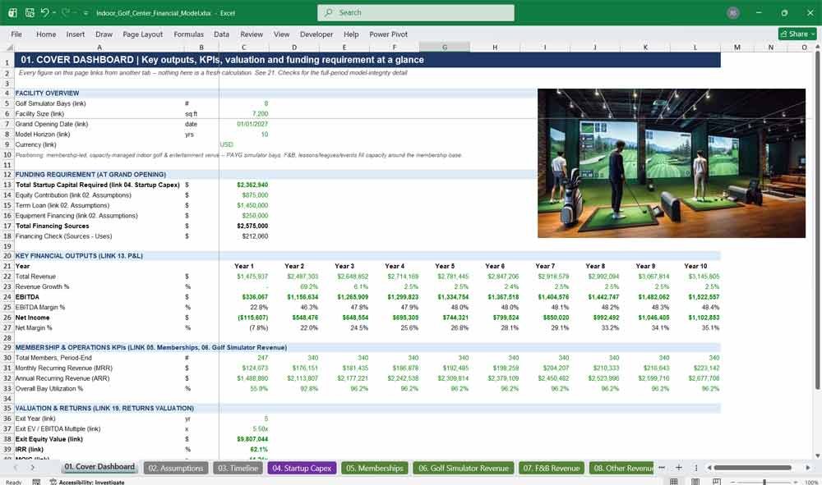822x485 pixels.
Task: Open the Undo history dropdown arrow
Action: tap(54, 12)
